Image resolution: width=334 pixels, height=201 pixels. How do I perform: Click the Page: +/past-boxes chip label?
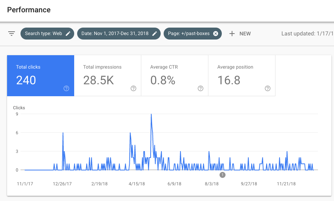[x=189, y=34]
